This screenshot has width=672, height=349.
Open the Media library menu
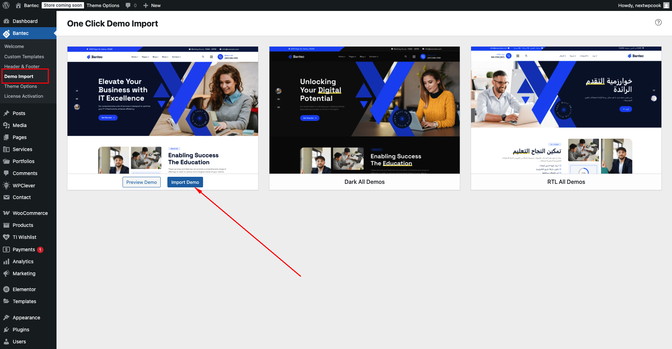[x=19, y=125]
